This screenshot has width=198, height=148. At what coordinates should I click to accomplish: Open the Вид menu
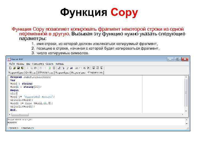pyautogui.click(x=28, y=64)
